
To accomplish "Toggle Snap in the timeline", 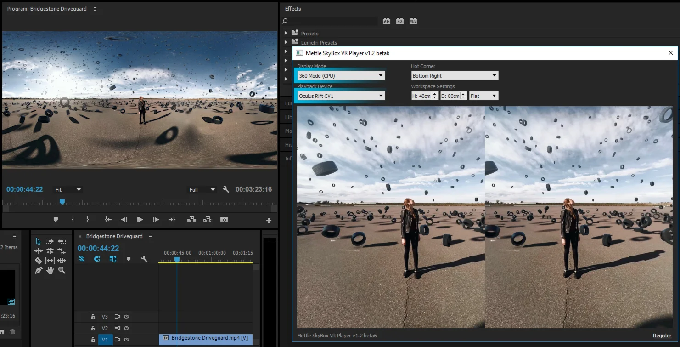I will (x=97, y=259).
